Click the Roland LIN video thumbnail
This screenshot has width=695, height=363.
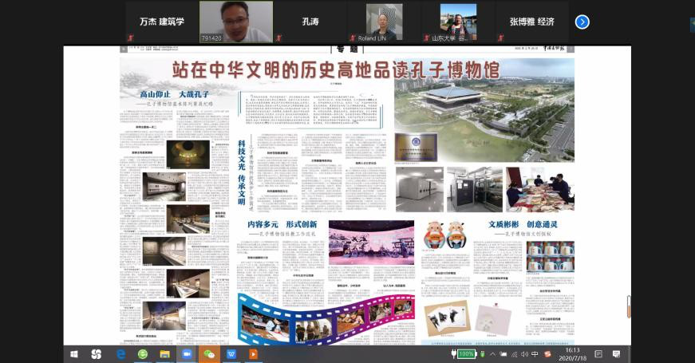tap(385, 22)
